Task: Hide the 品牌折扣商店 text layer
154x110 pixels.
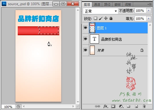Action: point(85,39)
